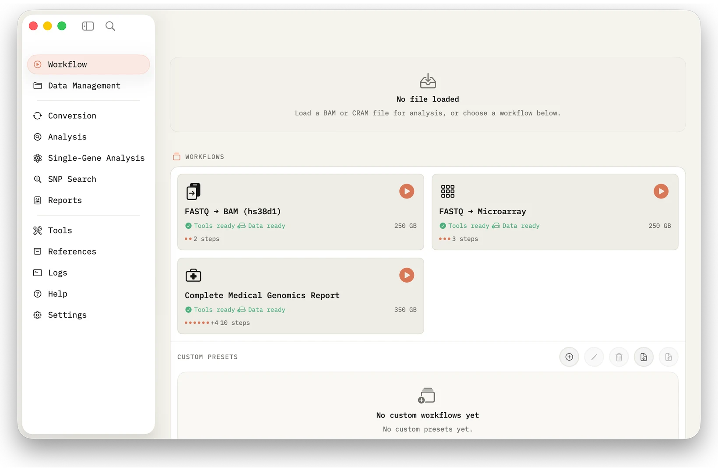Click the '350 GB' size label
718x471 pixels.
(x=405, y=310)
